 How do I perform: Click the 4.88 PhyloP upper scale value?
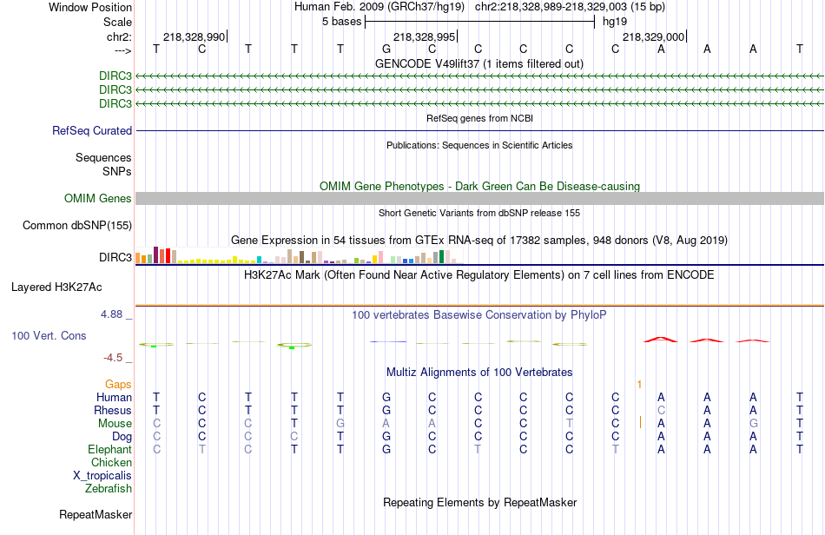111,314
